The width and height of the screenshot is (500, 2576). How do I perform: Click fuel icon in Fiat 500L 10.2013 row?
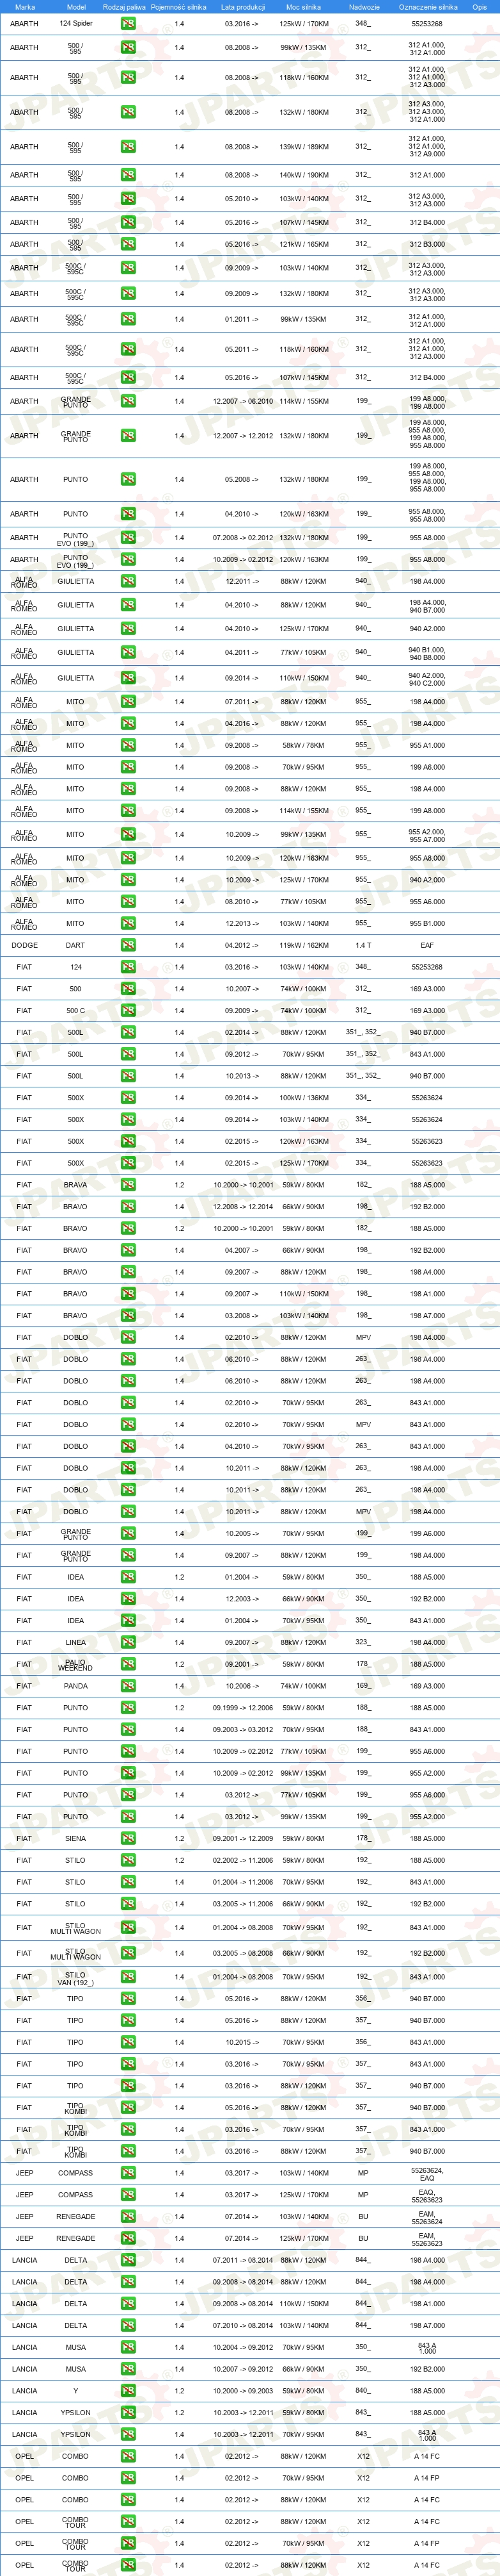(128, 1076)
